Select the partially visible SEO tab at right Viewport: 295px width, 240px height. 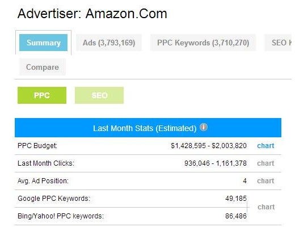pos(278,43)
